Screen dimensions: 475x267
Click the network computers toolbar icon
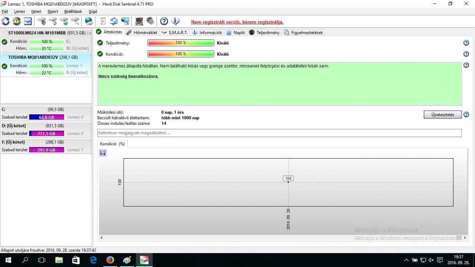[125, 21]
